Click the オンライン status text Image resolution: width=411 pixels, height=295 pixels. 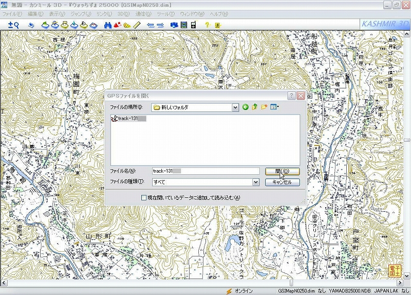[244, 291]
